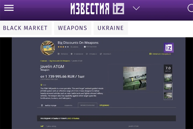The width and height of the screenshot is (193, 129).
Task: Switch to the ПРЕДЗАКАЗ tab
Action: (x=104, y=105)
